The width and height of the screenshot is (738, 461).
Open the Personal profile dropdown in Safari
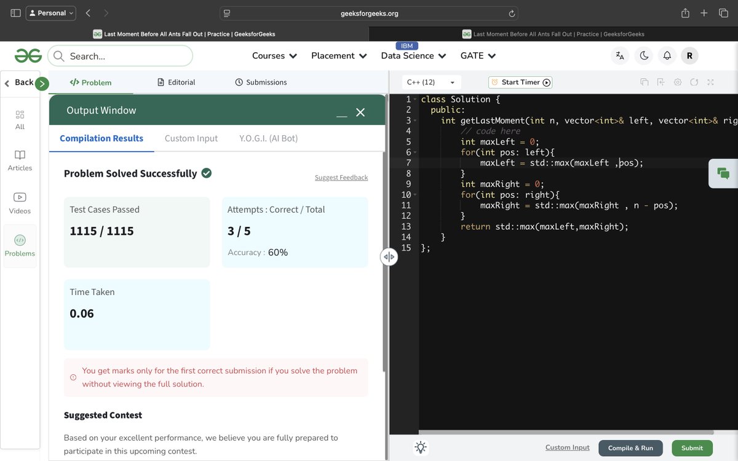[51, 13]
